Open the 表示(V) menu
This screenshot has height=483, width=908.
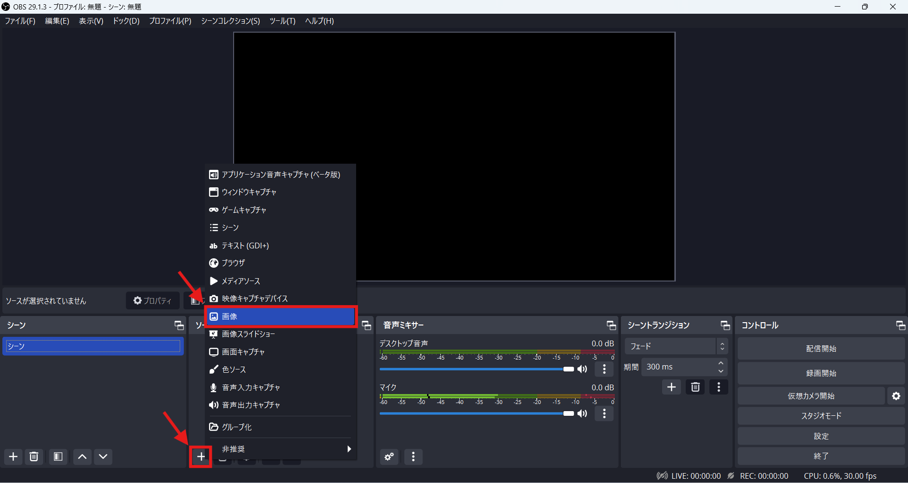coord(91,21)
